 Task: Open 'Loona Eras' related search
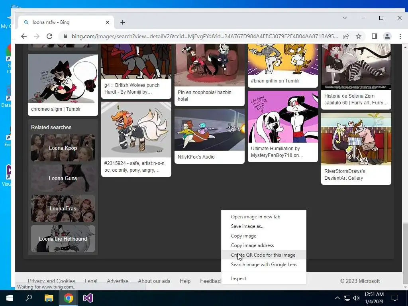63,208
